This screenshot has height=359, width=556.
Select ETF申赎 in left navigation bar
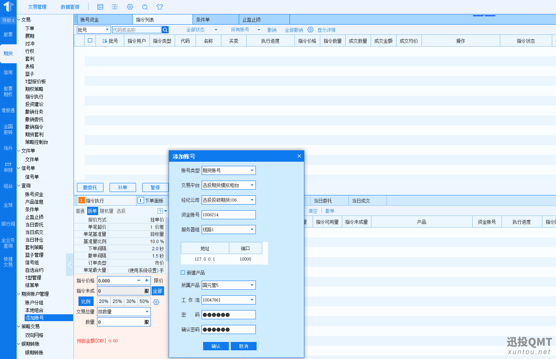pos(8,167)
